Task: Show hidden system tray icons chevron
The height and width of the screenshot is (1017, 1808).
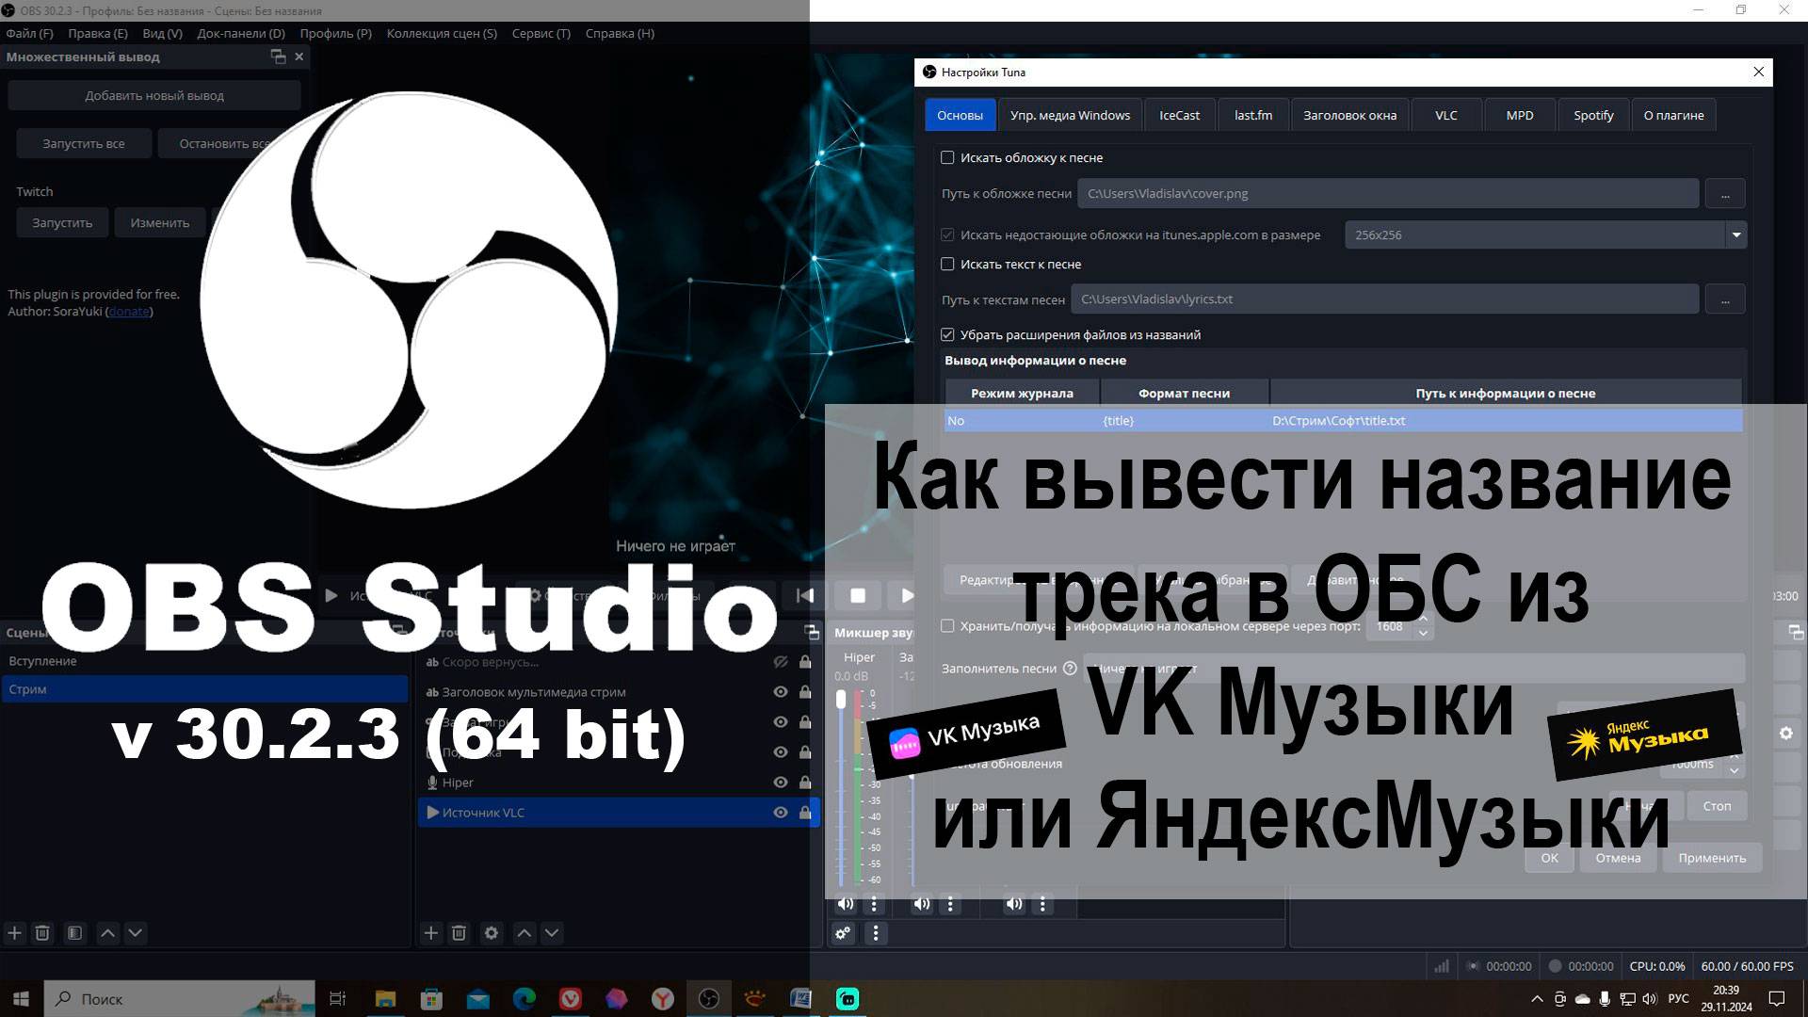Action: click(x=1537, y=999)
